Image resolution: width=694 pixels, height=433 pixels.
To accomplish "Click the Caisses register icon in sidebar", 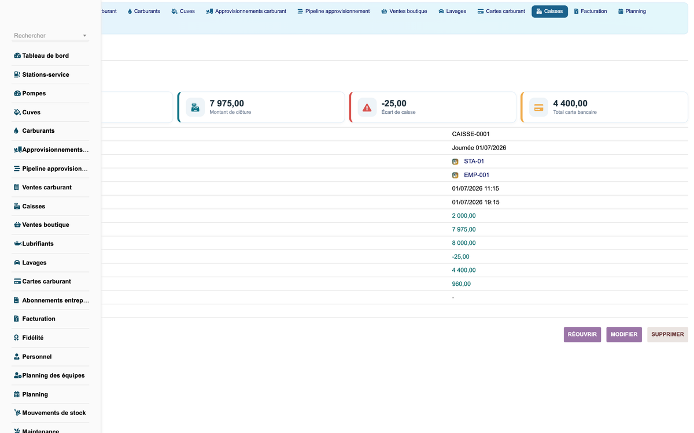I will point(17,206).
